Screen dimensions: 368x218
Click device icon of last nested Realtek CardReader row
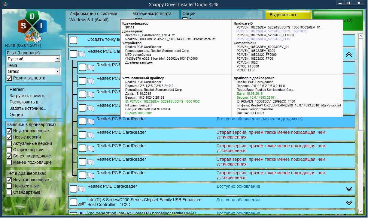click(90, 175)
